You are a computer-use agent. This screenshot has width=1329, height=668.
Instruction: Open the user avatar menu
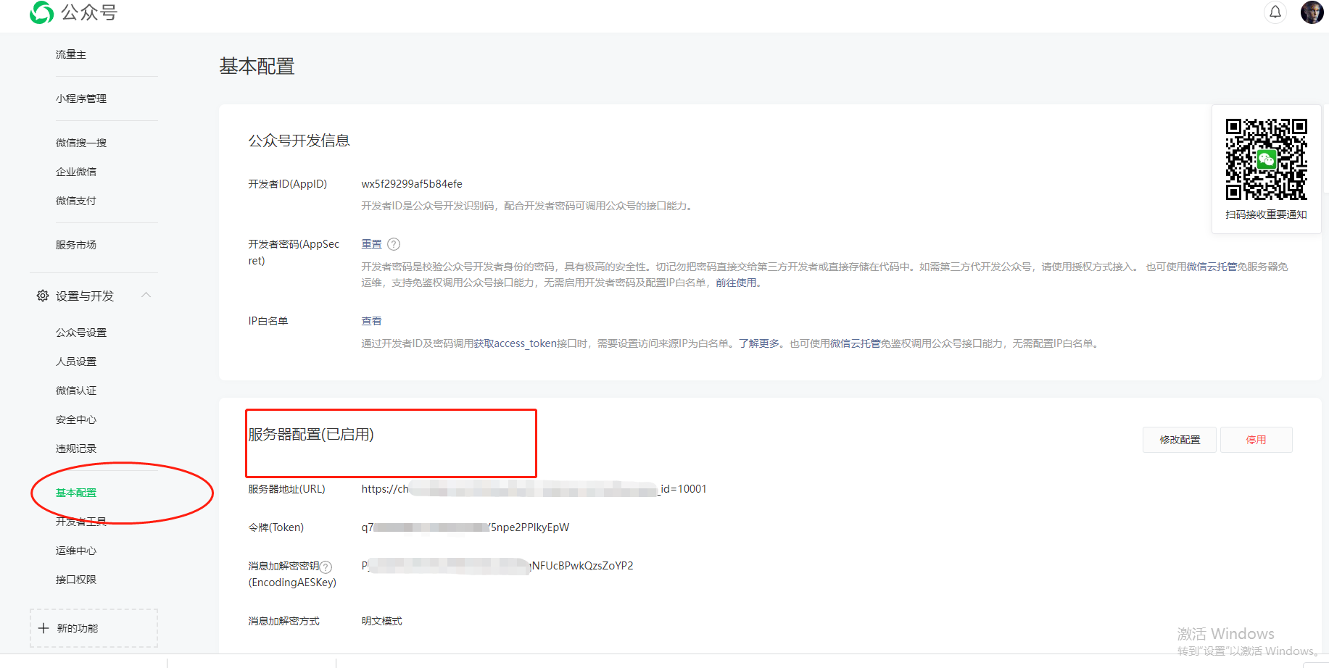[x=1312, y=12]
